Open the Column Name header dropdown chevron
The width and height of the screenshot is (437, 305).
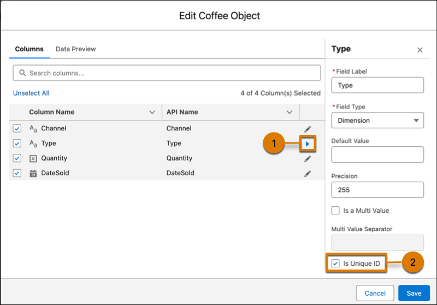click(152, 112)
